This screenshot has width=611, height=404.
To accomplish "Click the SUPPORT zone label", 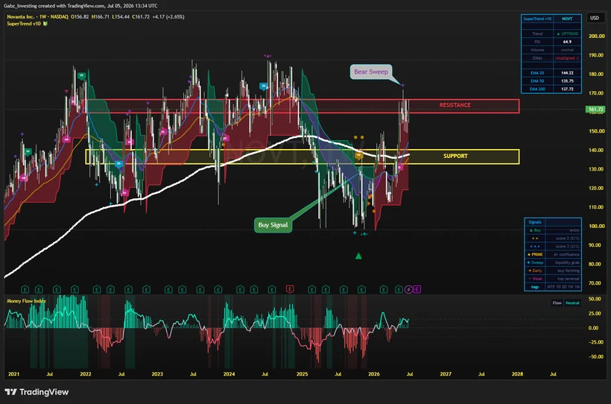I will tap(455, 156).
